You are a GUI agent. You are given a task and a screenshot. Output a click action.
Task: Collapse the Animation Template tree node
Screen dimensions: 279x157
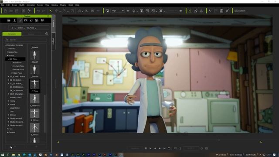coord(6,45)
